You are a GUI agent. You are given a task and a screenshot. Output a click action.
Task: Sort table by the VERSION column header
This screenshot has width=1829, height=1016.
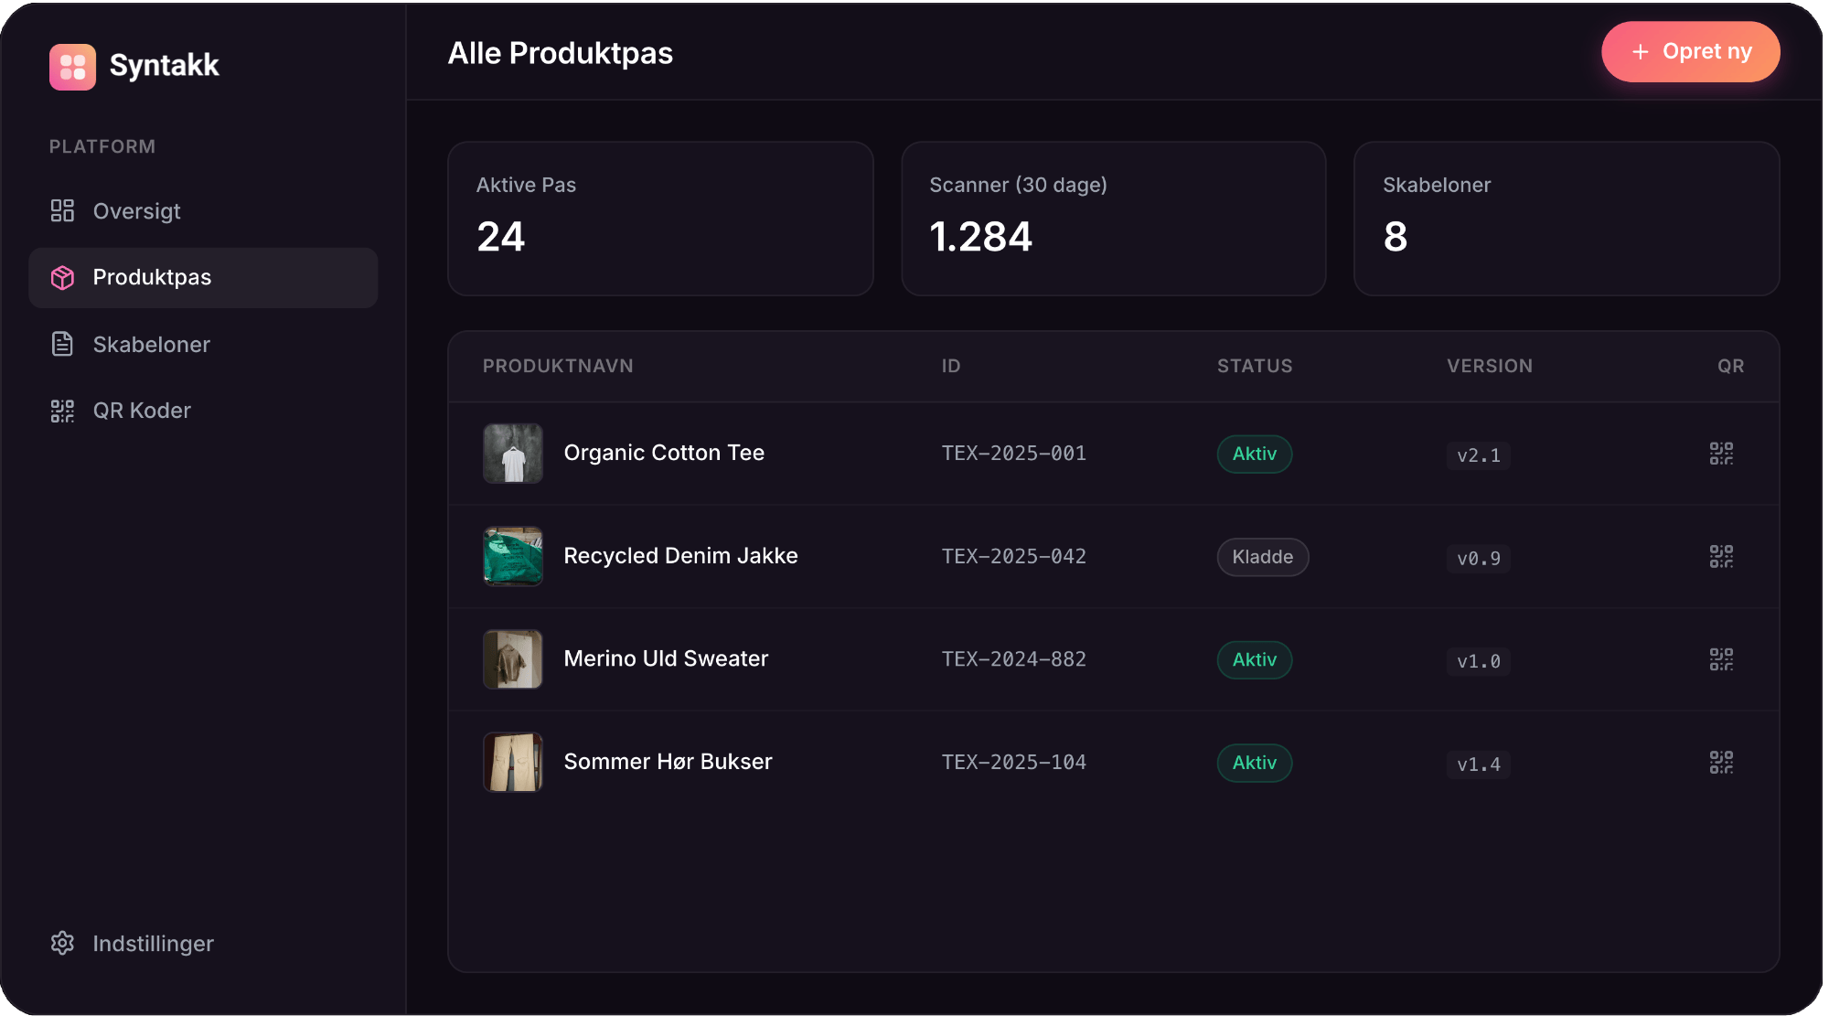[1490, 366]
